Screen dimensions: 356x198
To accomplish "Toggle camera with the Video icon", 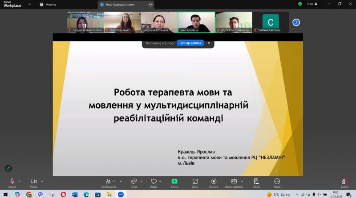I will pos(34,181).
